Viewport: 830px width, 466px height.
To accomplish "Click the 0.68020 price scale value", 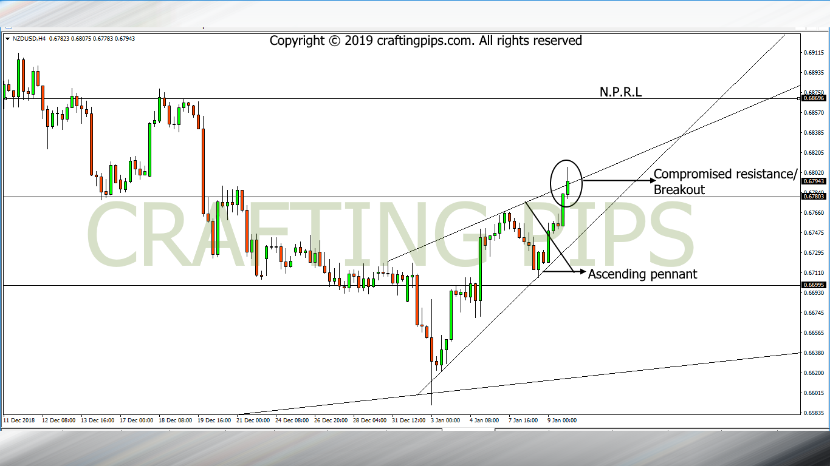I will click(x=813, y=172).
